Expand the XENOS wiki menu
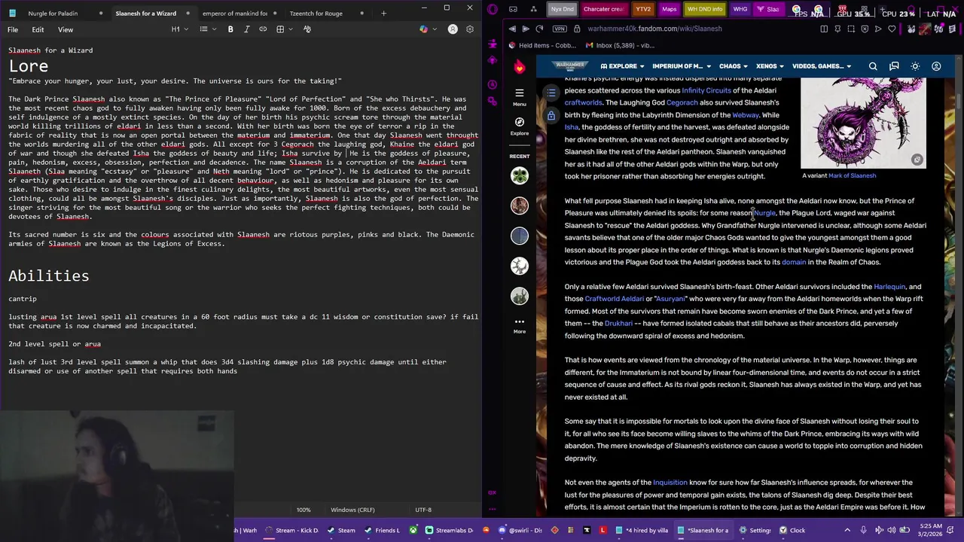Viewport: 964px width, 542px height. (x=770, y=66)
